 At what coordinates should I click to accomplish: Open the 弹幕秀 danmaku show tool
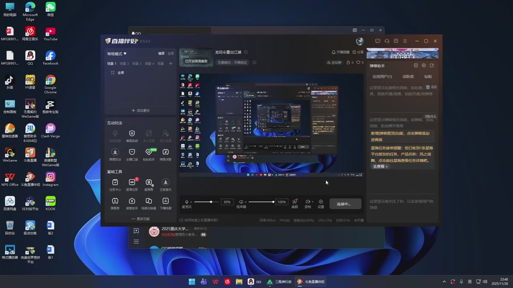115,203
